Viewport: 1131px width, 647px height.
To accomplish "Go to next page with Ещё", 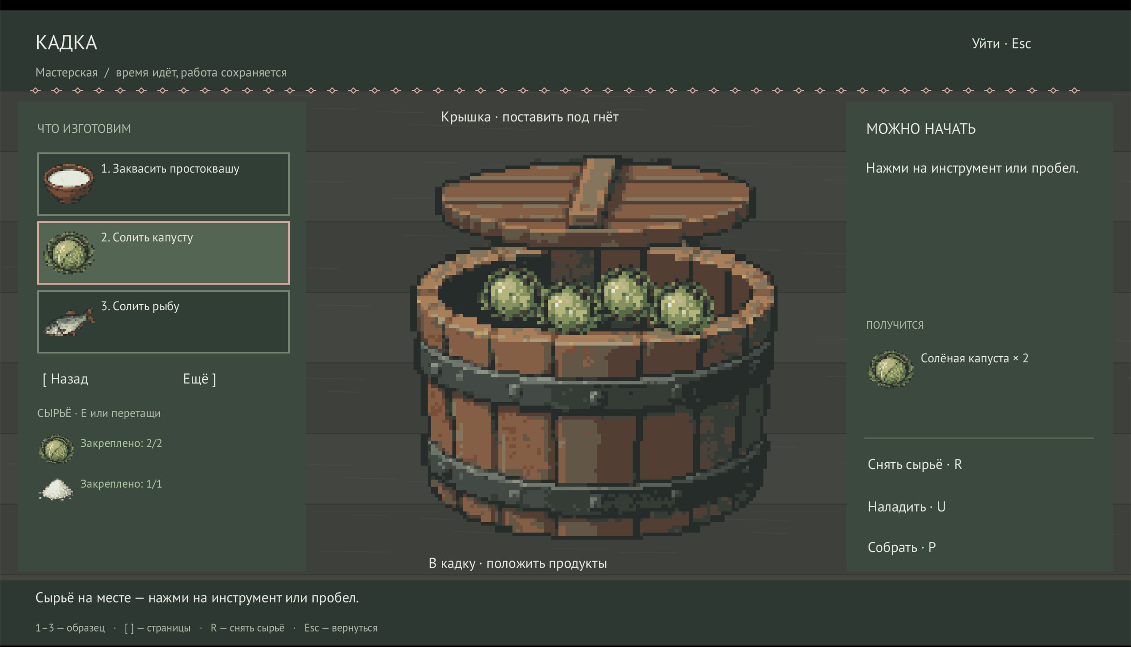I will pyautogui.click(x=200, y=379).
